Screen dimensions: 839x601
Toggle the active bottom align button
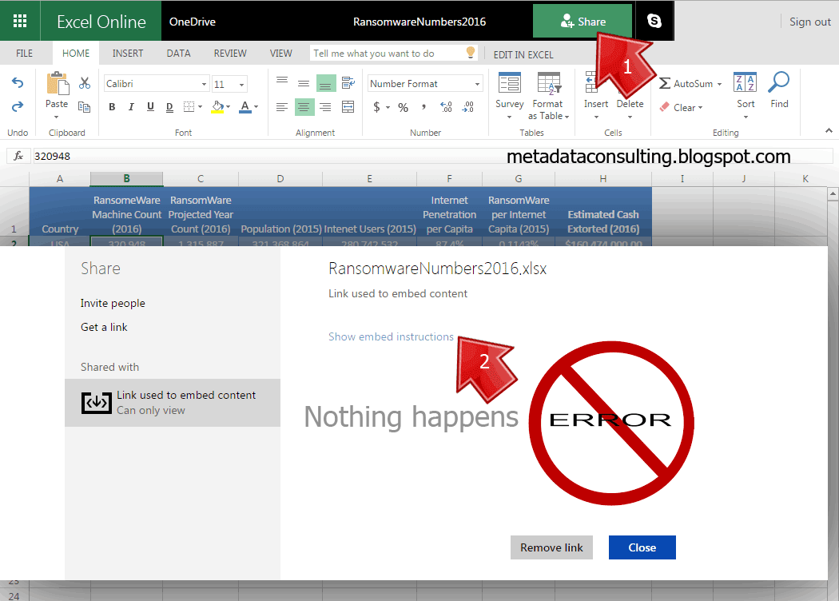point(326,83)
